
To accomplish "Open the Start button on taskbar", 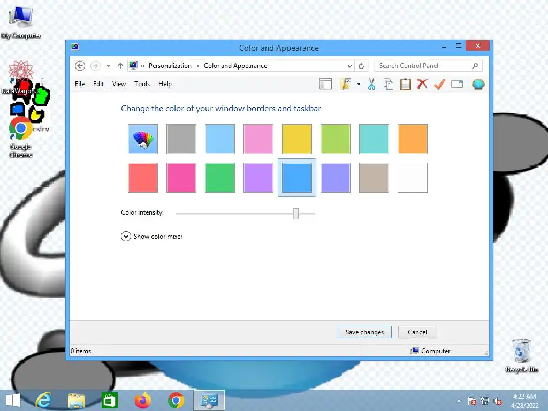I will pyautogui.click(x=13, y=400).
